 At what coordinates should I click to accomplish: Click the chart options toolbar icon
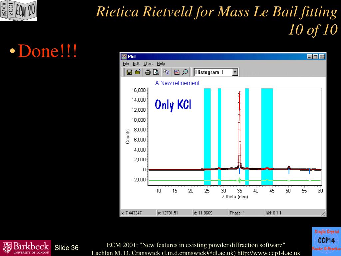pos(177,72)
